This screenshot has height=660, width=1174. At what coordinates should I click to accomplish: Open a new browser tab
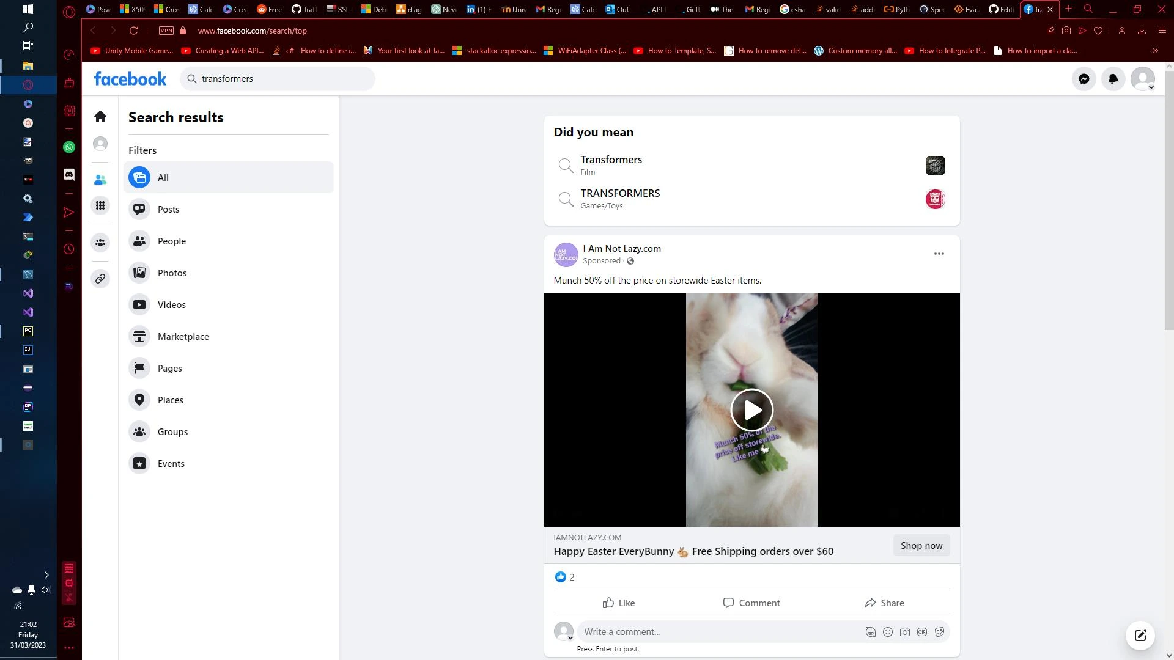pos(1068,9)
